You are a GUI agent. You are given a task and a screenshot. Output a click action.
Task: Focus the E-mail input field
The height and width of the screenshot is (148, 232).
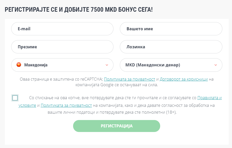pyautogui.click(x=62, y=29)
